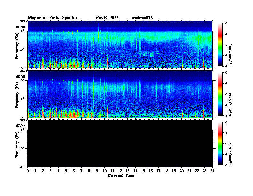Click hour tick label 11 on time axis
This screenshot has width=253, height=196.
[x=112, y=171]
